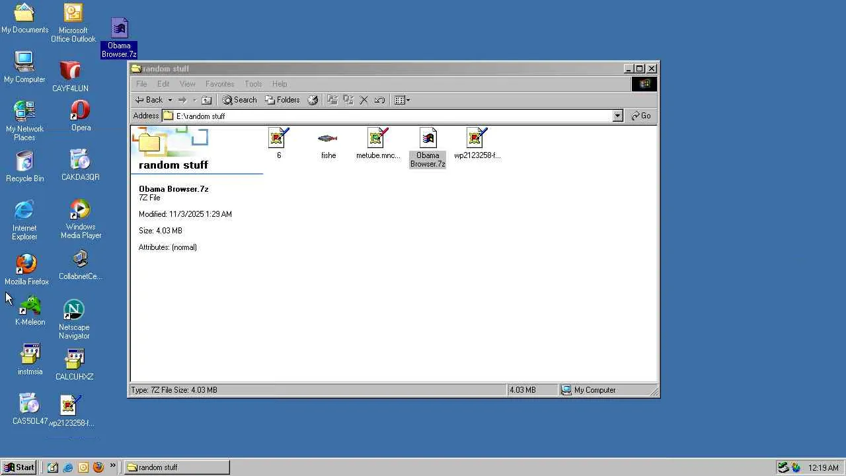This screenshot has width=846, height=476.
Task: Select CollabnetCe... desktop icon
Action: point(80,265)
